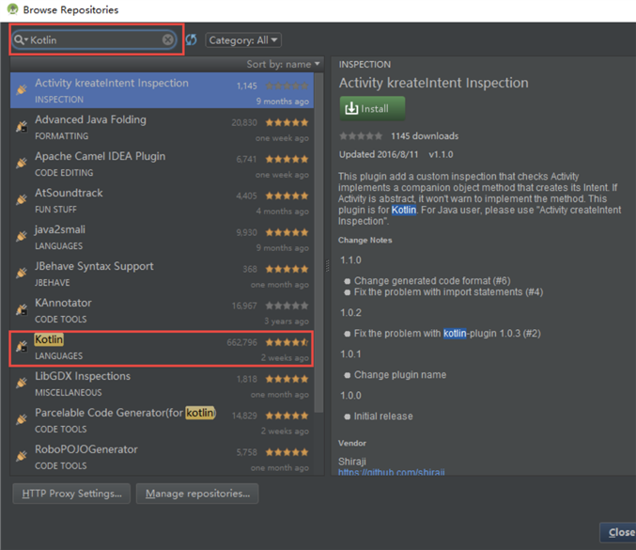Click the "1145 downloads" text
This screenshot has height=550, width=636.
pos(425,136)
